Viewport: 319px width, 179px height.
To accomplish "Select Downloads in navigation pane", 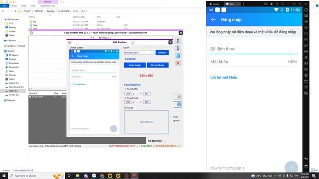I will (13, 67).
